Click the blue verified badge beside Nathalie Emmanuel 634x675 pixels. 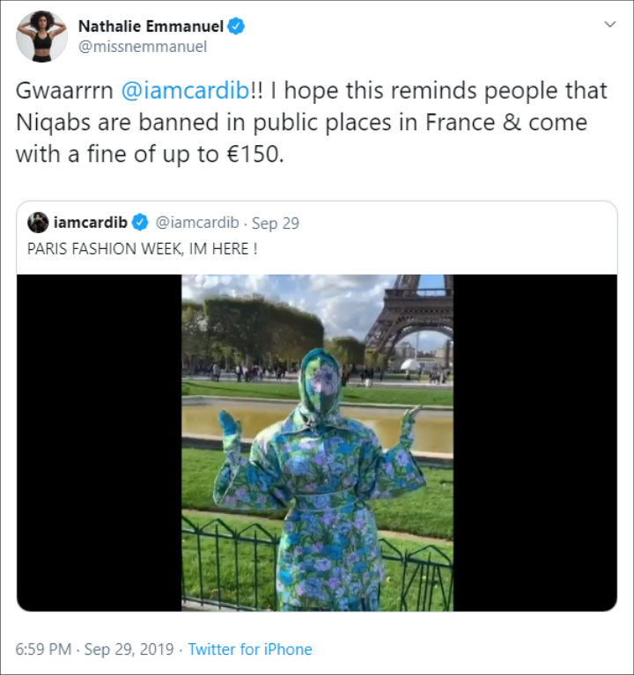tap(236, 26)
